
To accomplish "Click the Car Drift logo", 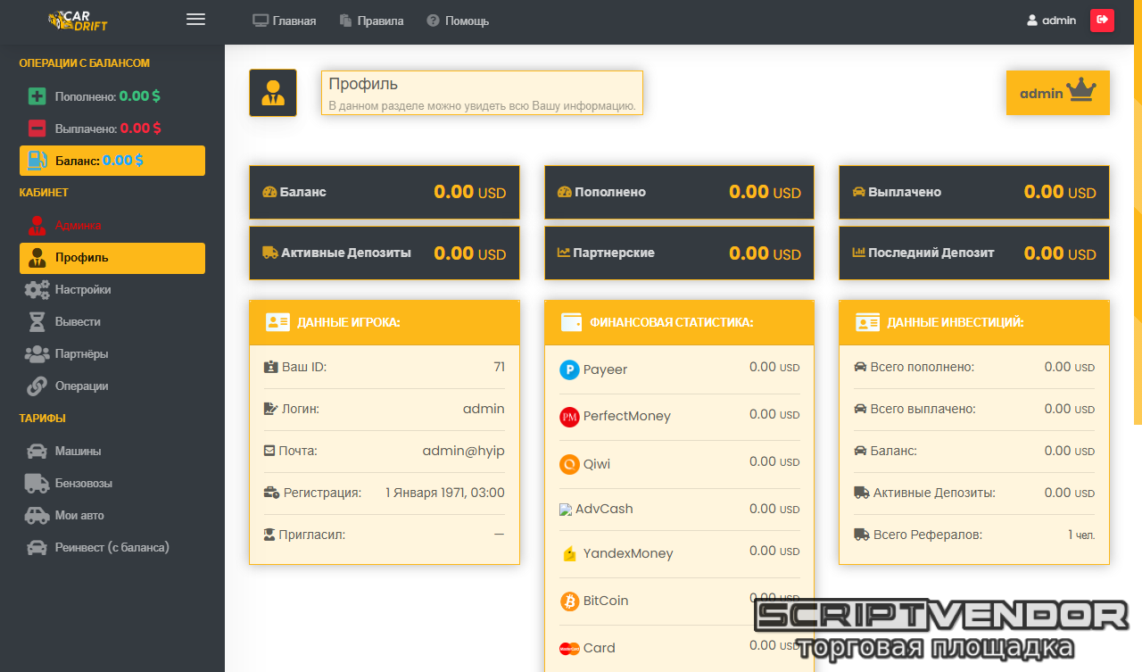I will pos(78,21).
